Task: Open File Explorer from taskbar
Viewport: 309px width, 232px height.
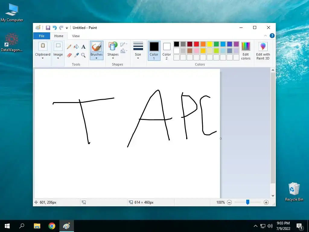Action: tap(37, 226)
